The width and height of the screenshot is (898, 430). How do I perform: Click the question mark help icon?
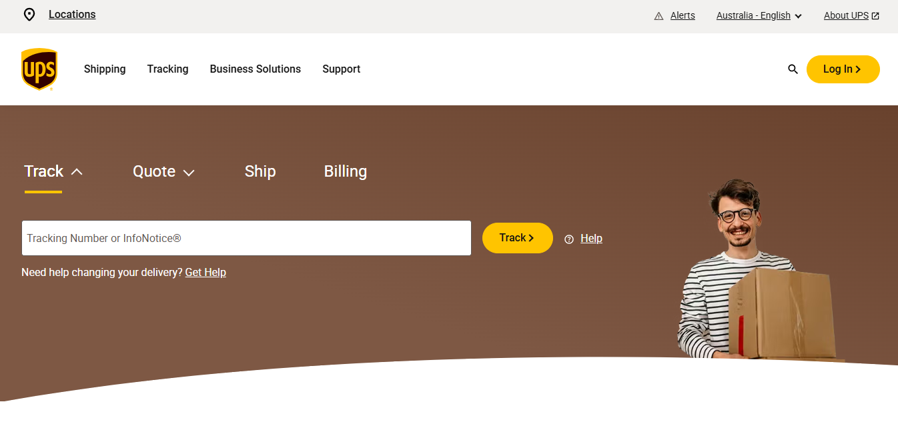click(x=568, y=239)
